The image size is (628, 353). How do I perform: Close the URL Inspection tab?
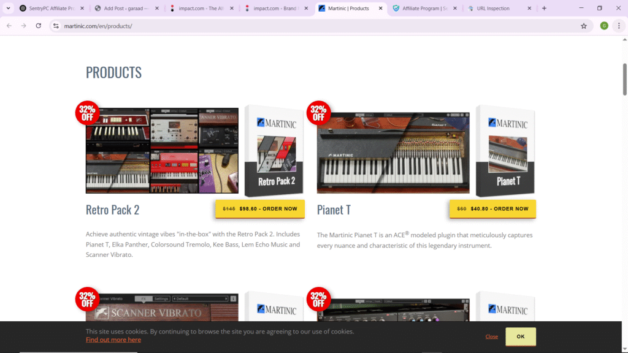coord(529,8)
